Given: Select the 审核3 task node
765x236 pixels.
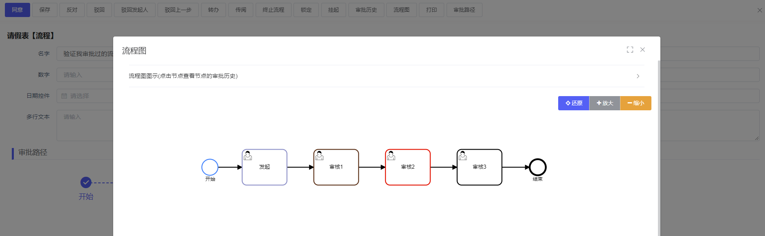Looking at the screenshot, I should 479,167.
